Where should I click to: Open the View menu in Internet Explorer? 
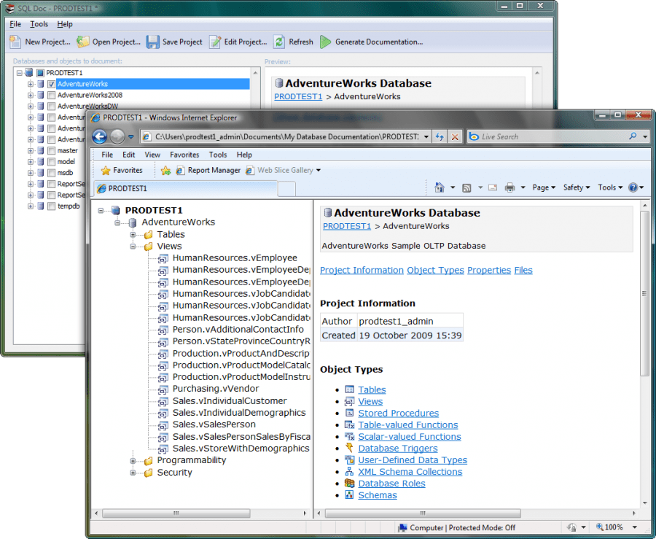152,155
